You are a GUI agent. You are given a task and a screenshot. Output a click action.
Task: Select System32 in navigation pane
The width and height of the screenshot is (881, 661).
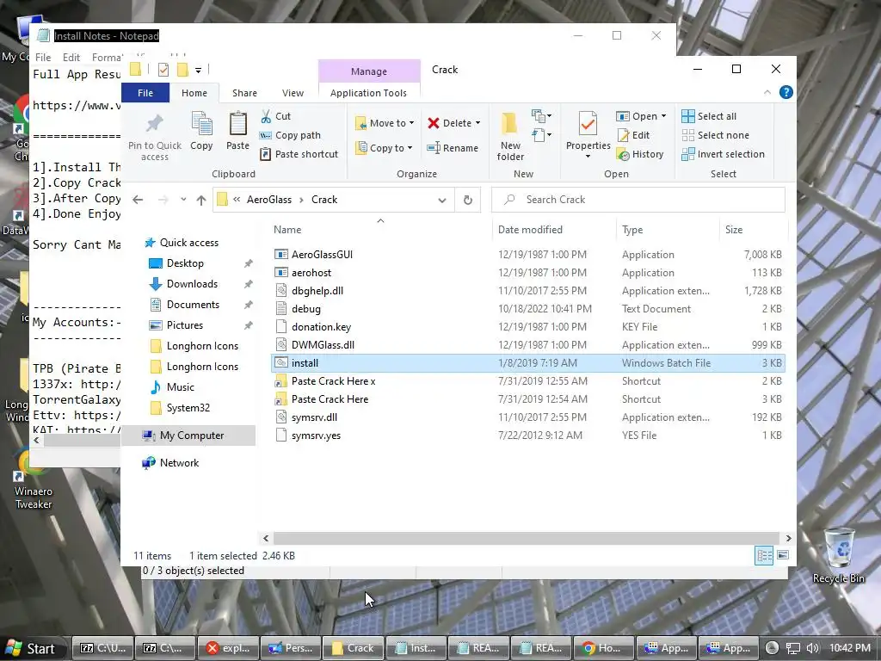tap(188, 407)
